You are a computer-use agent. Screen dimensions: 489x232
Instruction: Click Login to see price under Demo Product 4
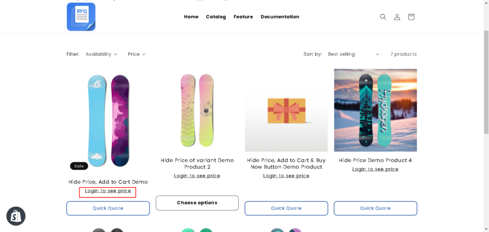pos(375,169)
